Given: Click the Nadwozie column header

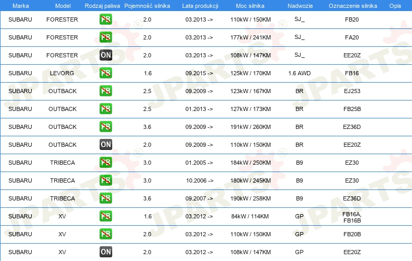Looking at the screenshot, I should click(300, 6).
